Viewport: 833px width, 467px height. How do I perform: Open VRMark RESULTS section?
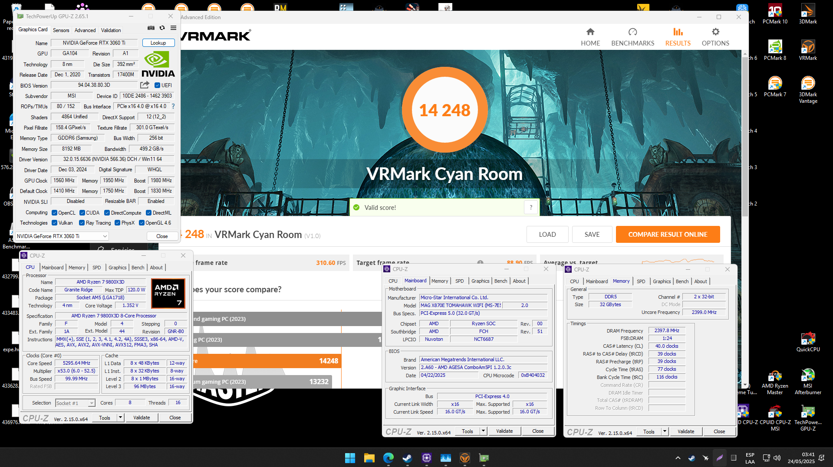click(x=678, y=37)
